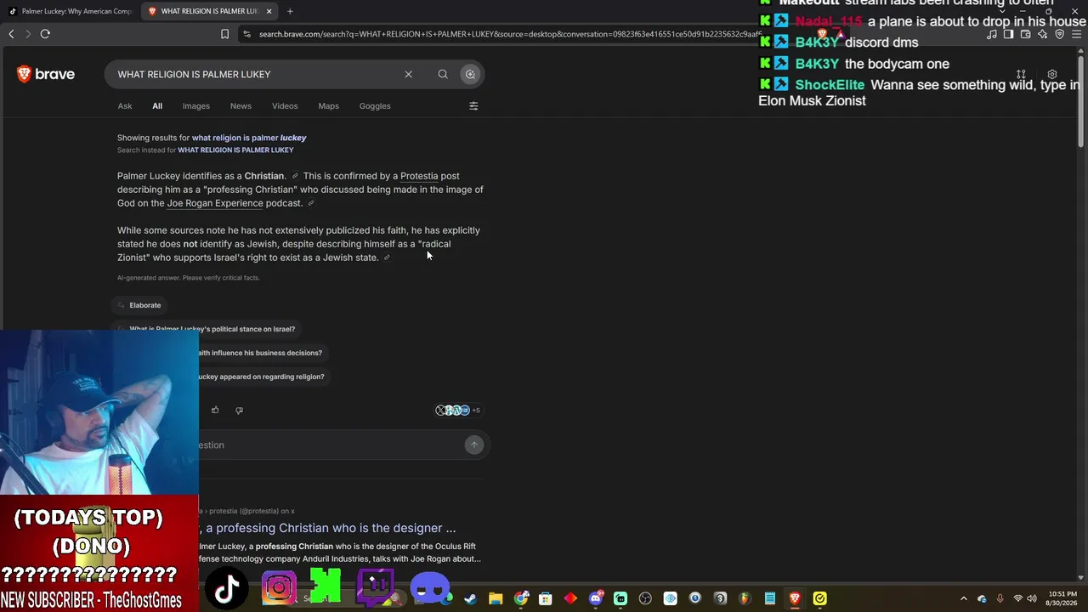1088x612 pixels.
Task: Click the magnifying glass search icon
Action: [x=443, y=74]
